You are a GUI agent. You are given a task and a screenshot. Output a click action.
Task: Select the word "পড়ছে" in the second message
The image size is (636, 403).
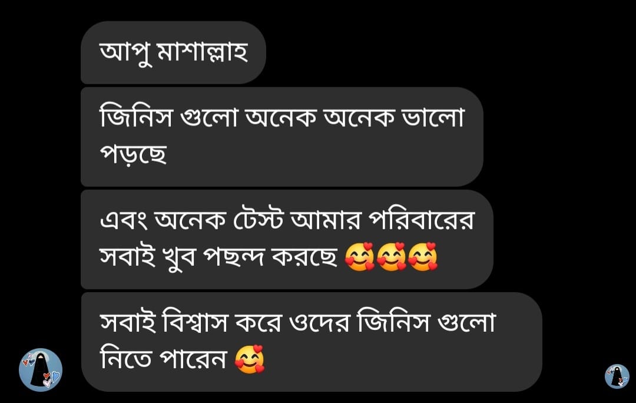(134, 154)
